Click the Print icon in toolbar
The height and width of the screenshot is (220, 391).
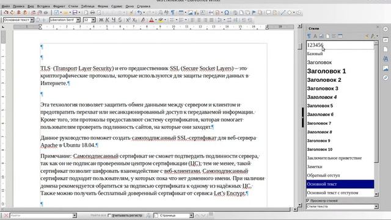pyautogui.click(x=92, y=12)
